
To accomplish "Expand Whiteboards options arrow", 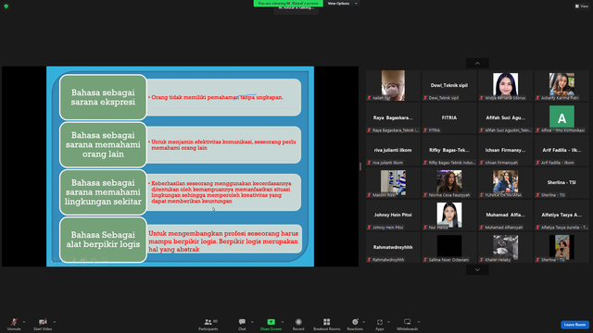I will [x=419, y=322].
